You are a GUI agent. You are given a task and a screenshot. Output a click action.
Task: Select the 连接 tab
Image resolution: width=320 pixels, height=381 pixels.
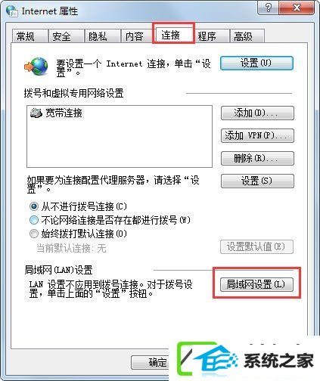pyautogui.click(x=173, y=35)
